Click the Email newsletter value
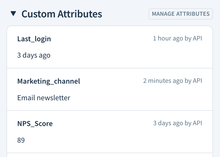 (43, 98)
